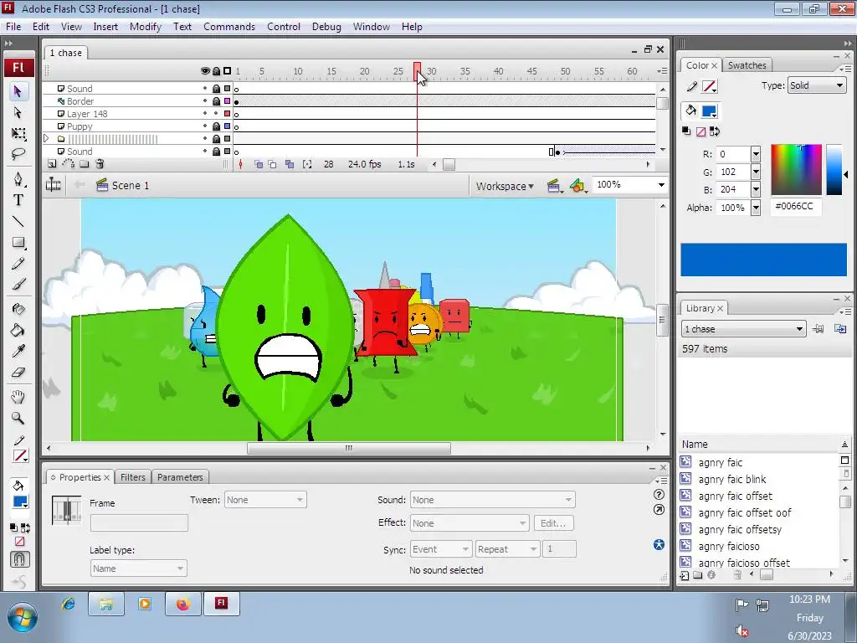Click swap colors icon in Color panel
Viewport: 857px width, 643px height.
coord(715,131)
